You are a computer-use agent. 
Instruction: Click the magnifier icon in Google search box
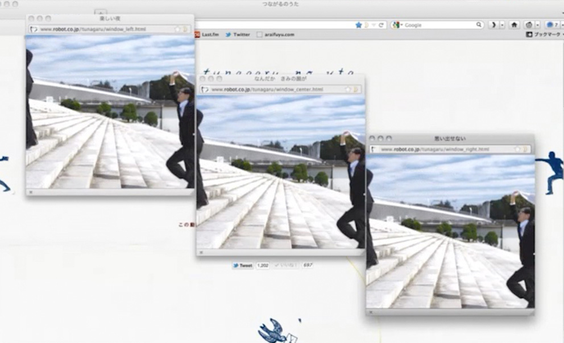point(479,25)
